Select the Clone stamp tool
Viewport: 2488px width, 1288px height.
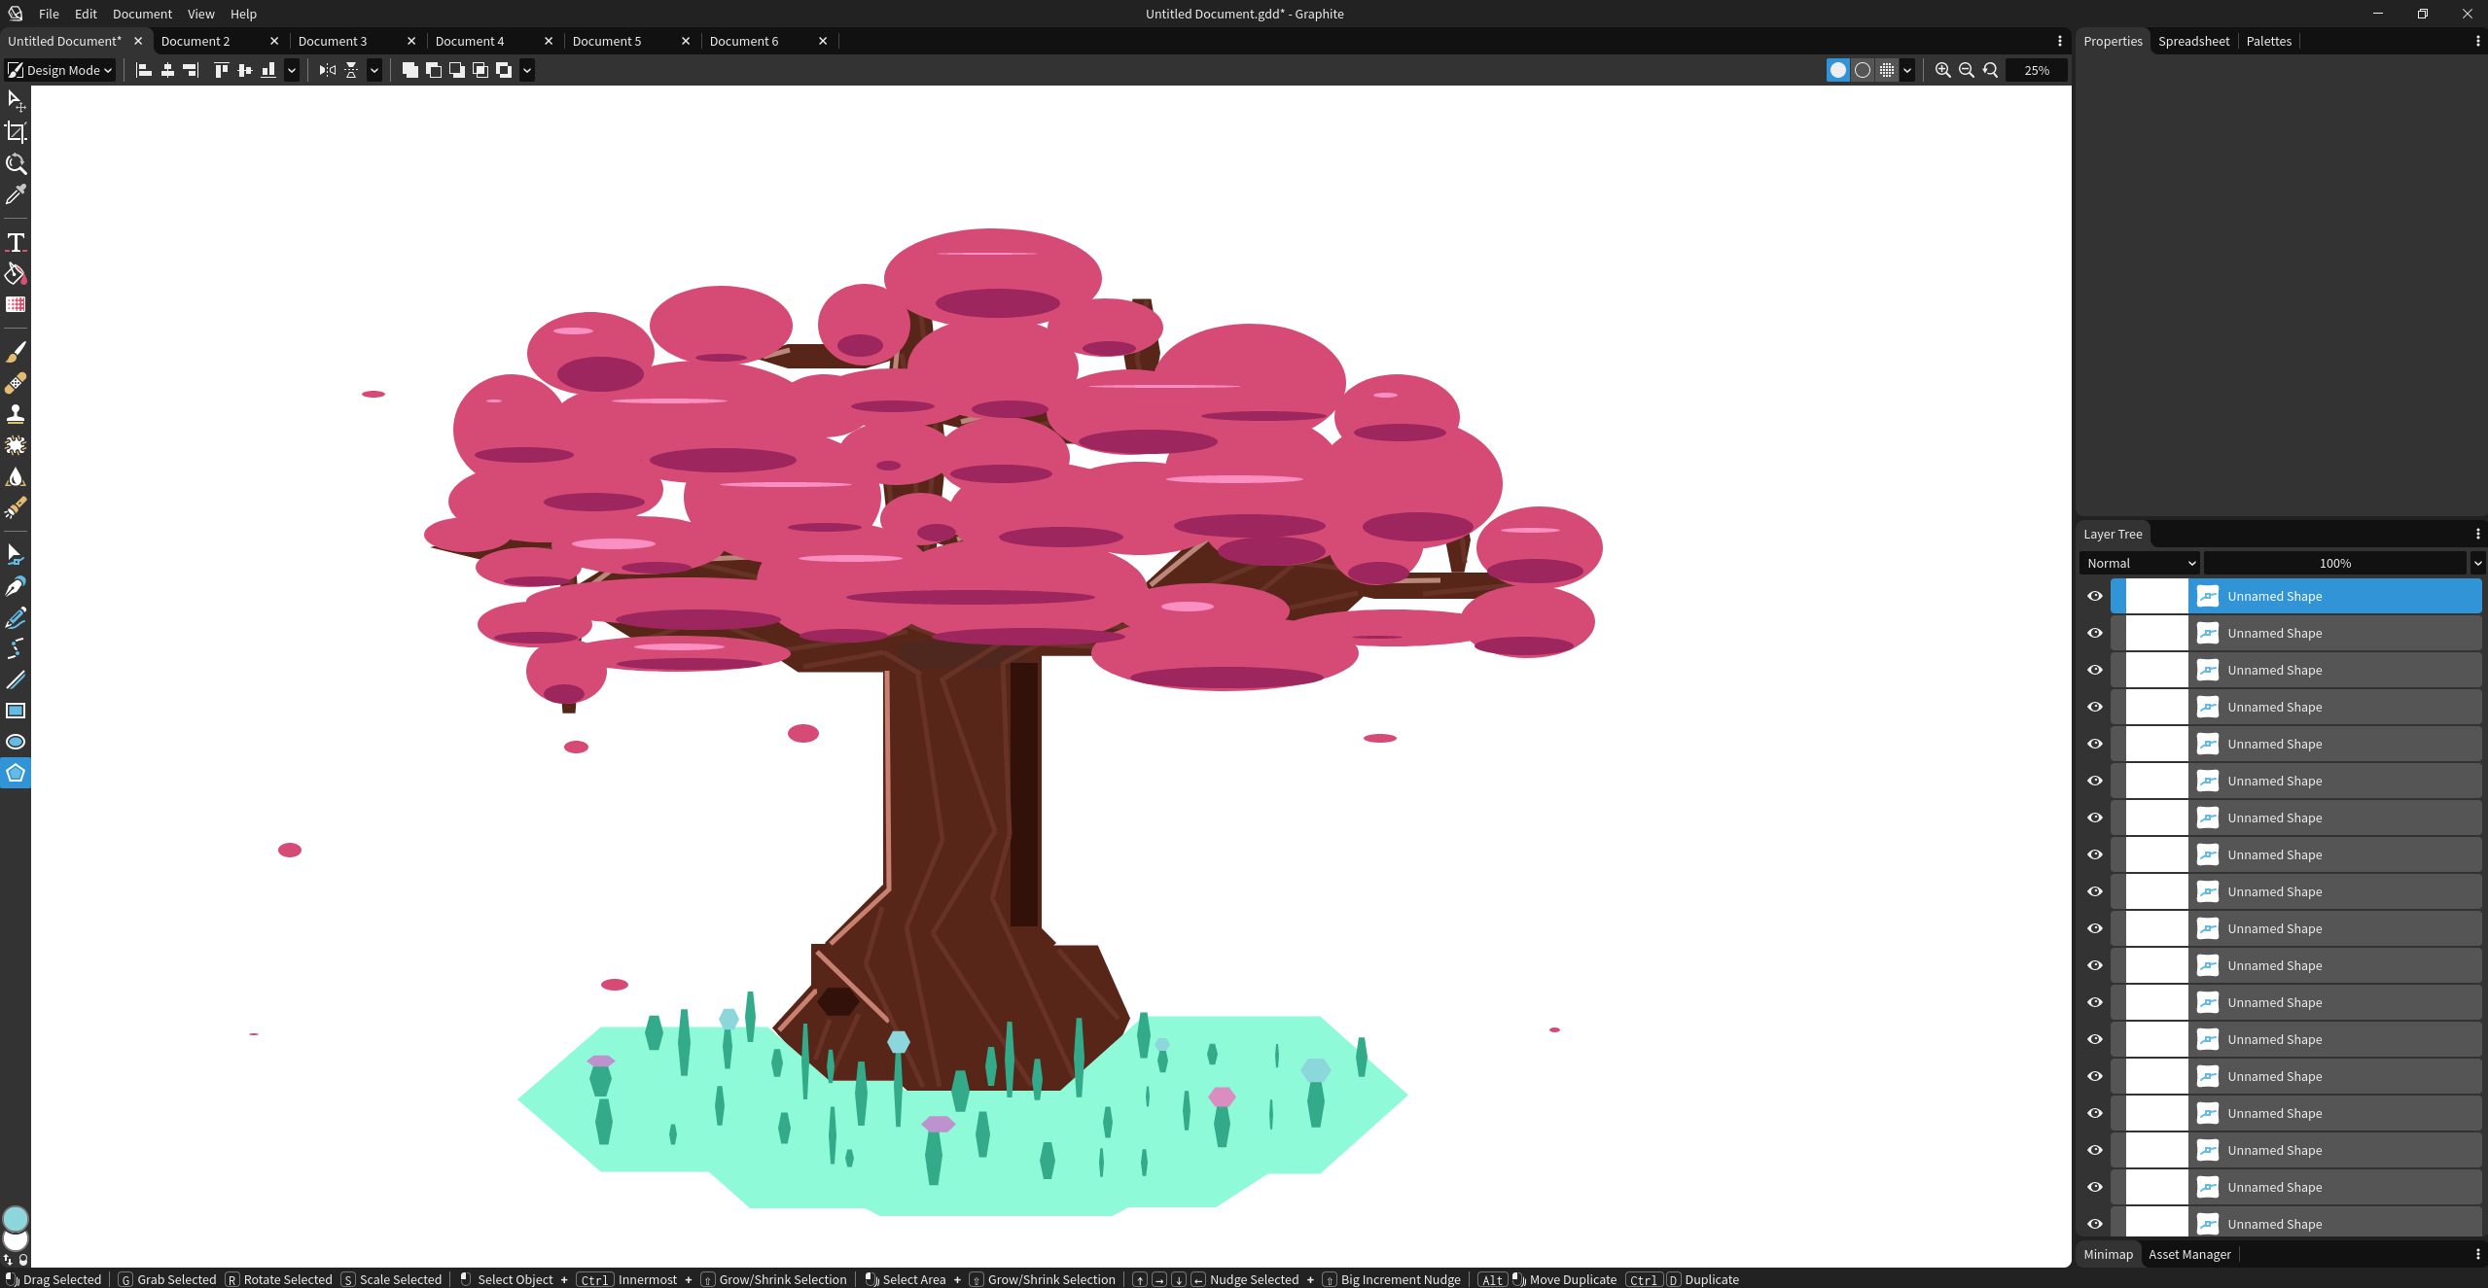coord(16,414)
